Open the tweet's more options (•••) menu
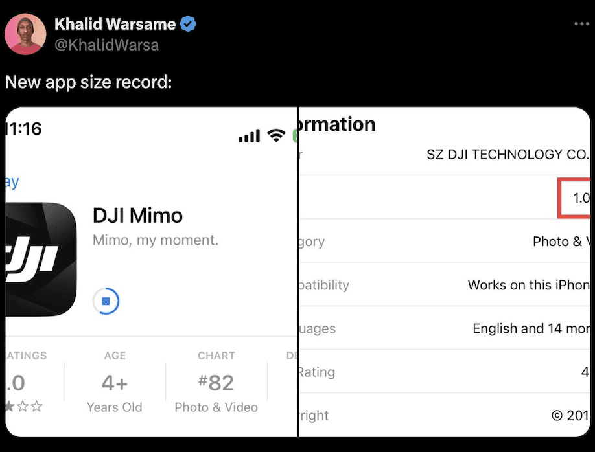This screenshot has height=452, width=595. [581, 23]
